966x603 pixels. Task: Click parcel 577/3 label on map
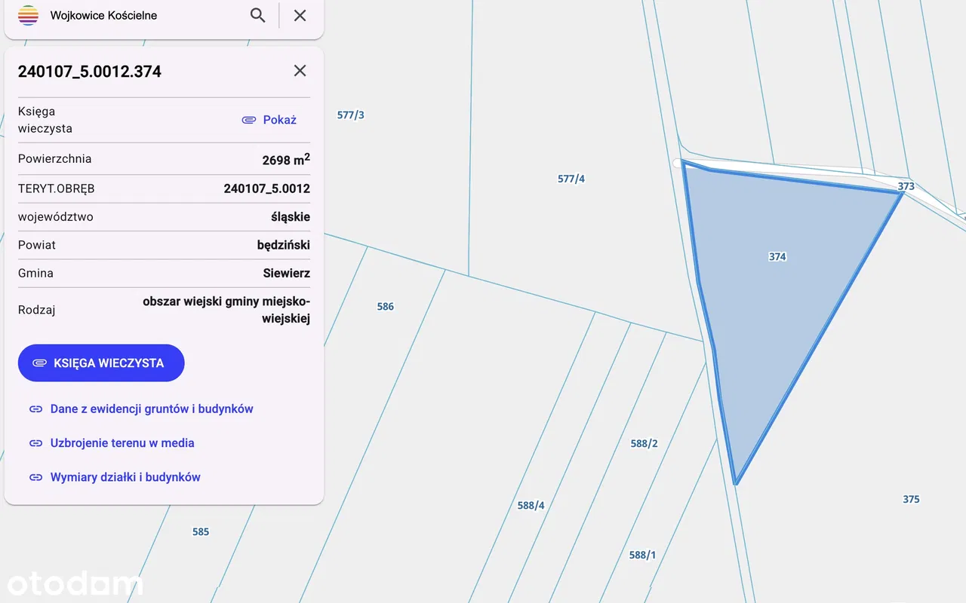point(350,115)
